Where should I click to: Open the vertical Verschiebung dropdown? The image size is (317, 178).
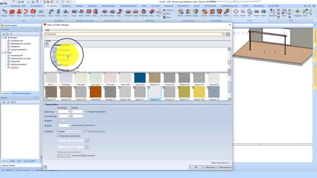[x=83, y=116]
